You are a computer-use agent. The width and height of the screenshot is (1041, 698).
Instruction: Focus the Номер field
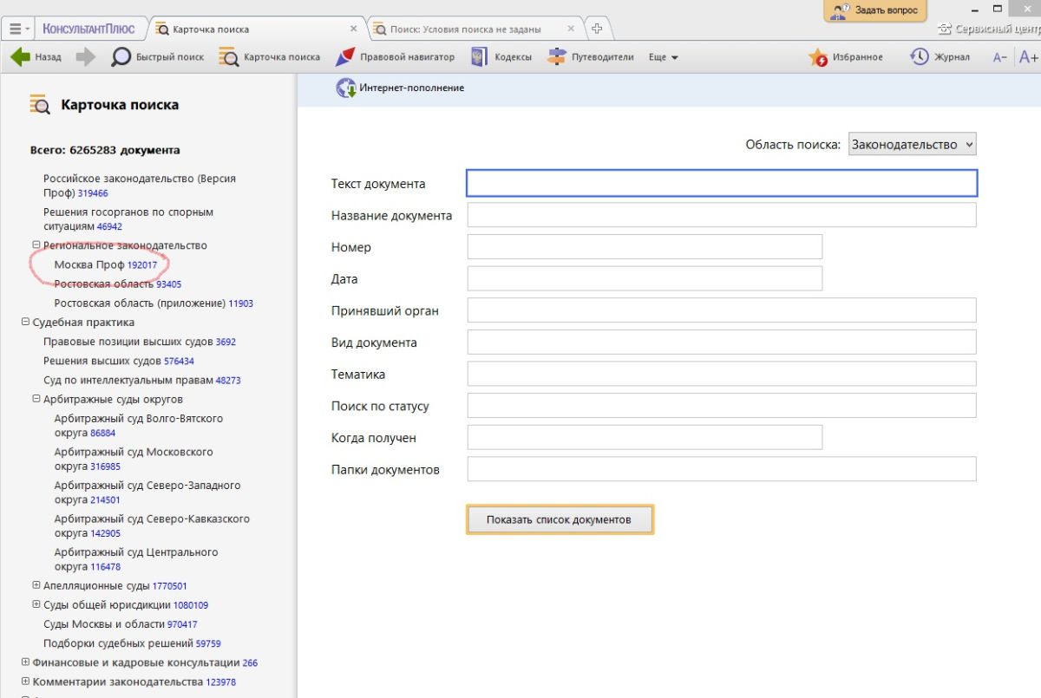tap(645, 247)
